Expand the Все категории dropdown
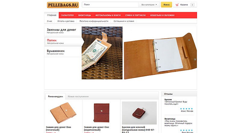 click(x=149, y=5)
